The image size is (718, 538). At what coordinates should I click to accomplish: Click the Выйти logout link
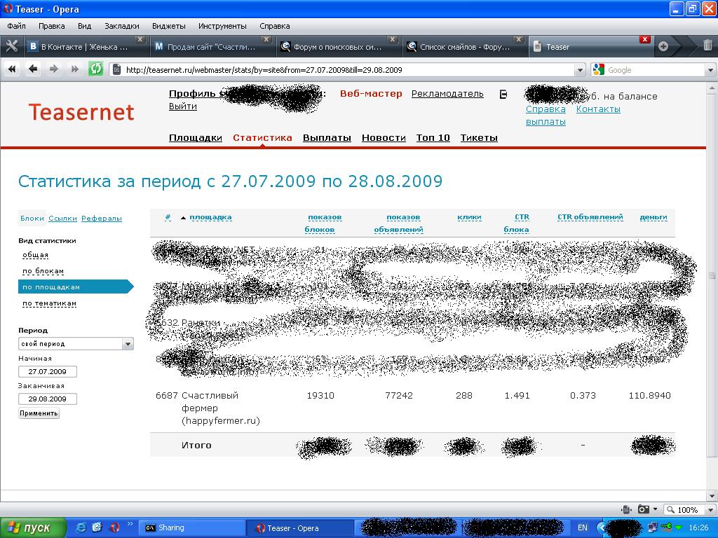point(183,106)
